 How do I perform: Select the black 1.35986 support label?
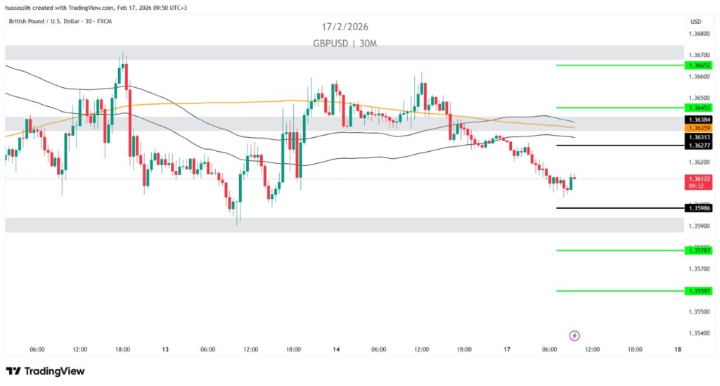click(x=699, y=208)
